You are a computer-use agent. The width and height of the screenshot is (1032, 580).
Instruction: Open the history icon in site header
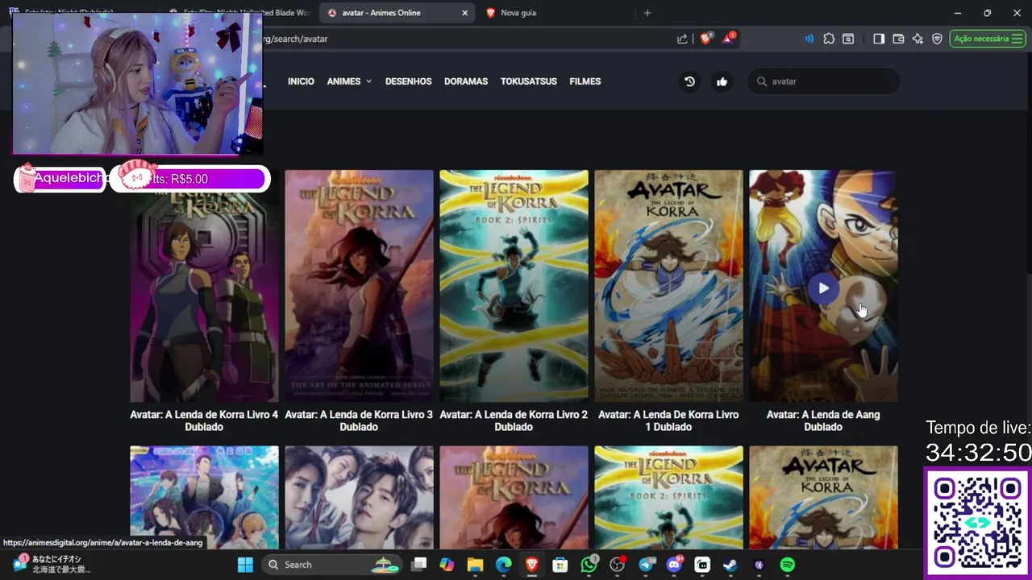click(689, 81)
